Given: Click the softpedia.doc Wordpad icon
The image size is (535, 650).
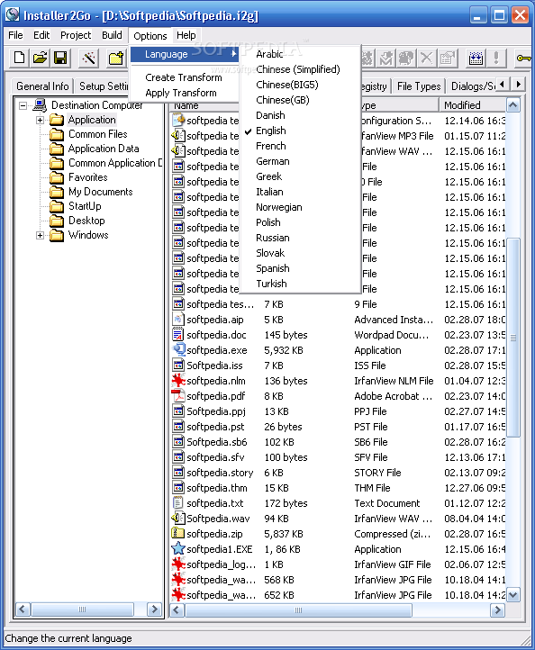Looking at the screenshot, I should click(x=178, y=335).
